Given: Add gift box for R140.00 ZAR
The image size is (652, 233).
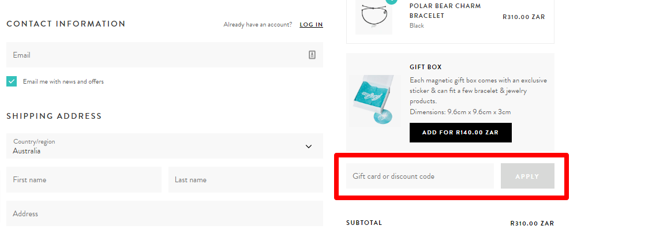Looking at the screenshot, I should 460,133.
